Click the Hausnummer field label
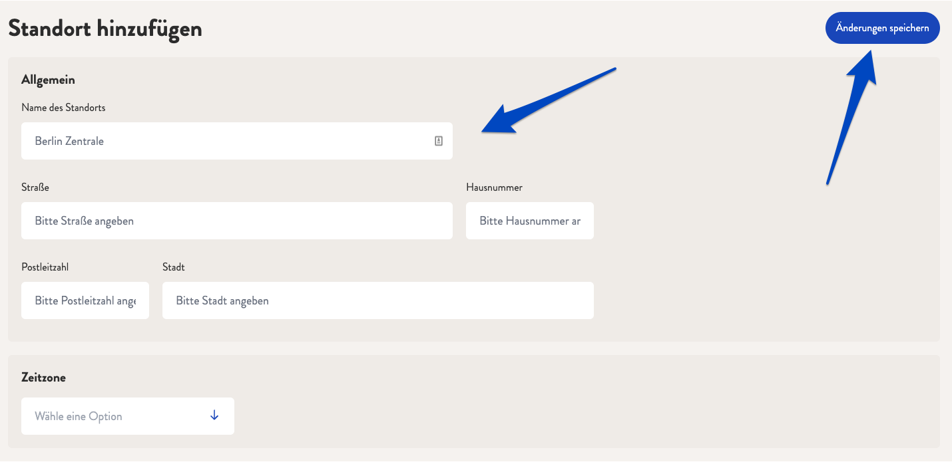This screenshot has width=952, height=462. (494, 187)
